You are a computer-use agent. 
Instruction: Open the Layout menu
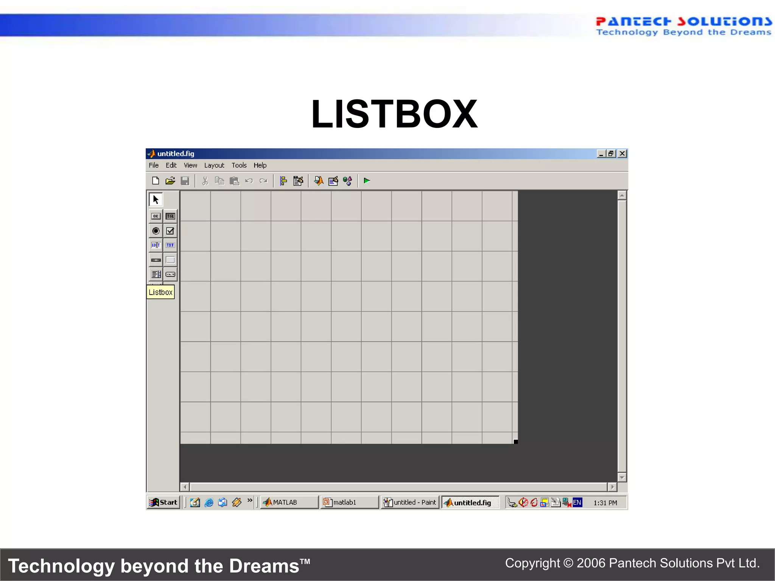tap(214, 165)
